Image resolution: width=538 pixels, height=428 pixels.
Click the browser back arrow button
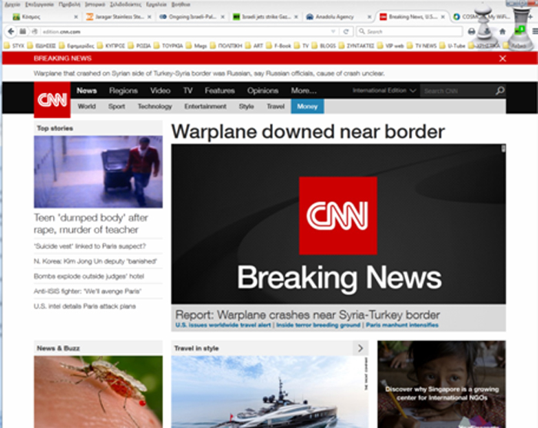(11, 32)
